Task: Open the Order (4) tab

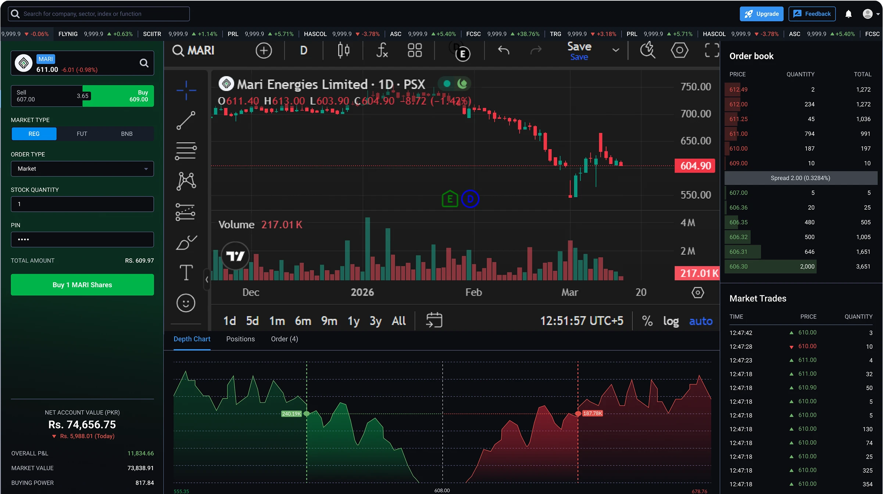Action: click(285, 339)
